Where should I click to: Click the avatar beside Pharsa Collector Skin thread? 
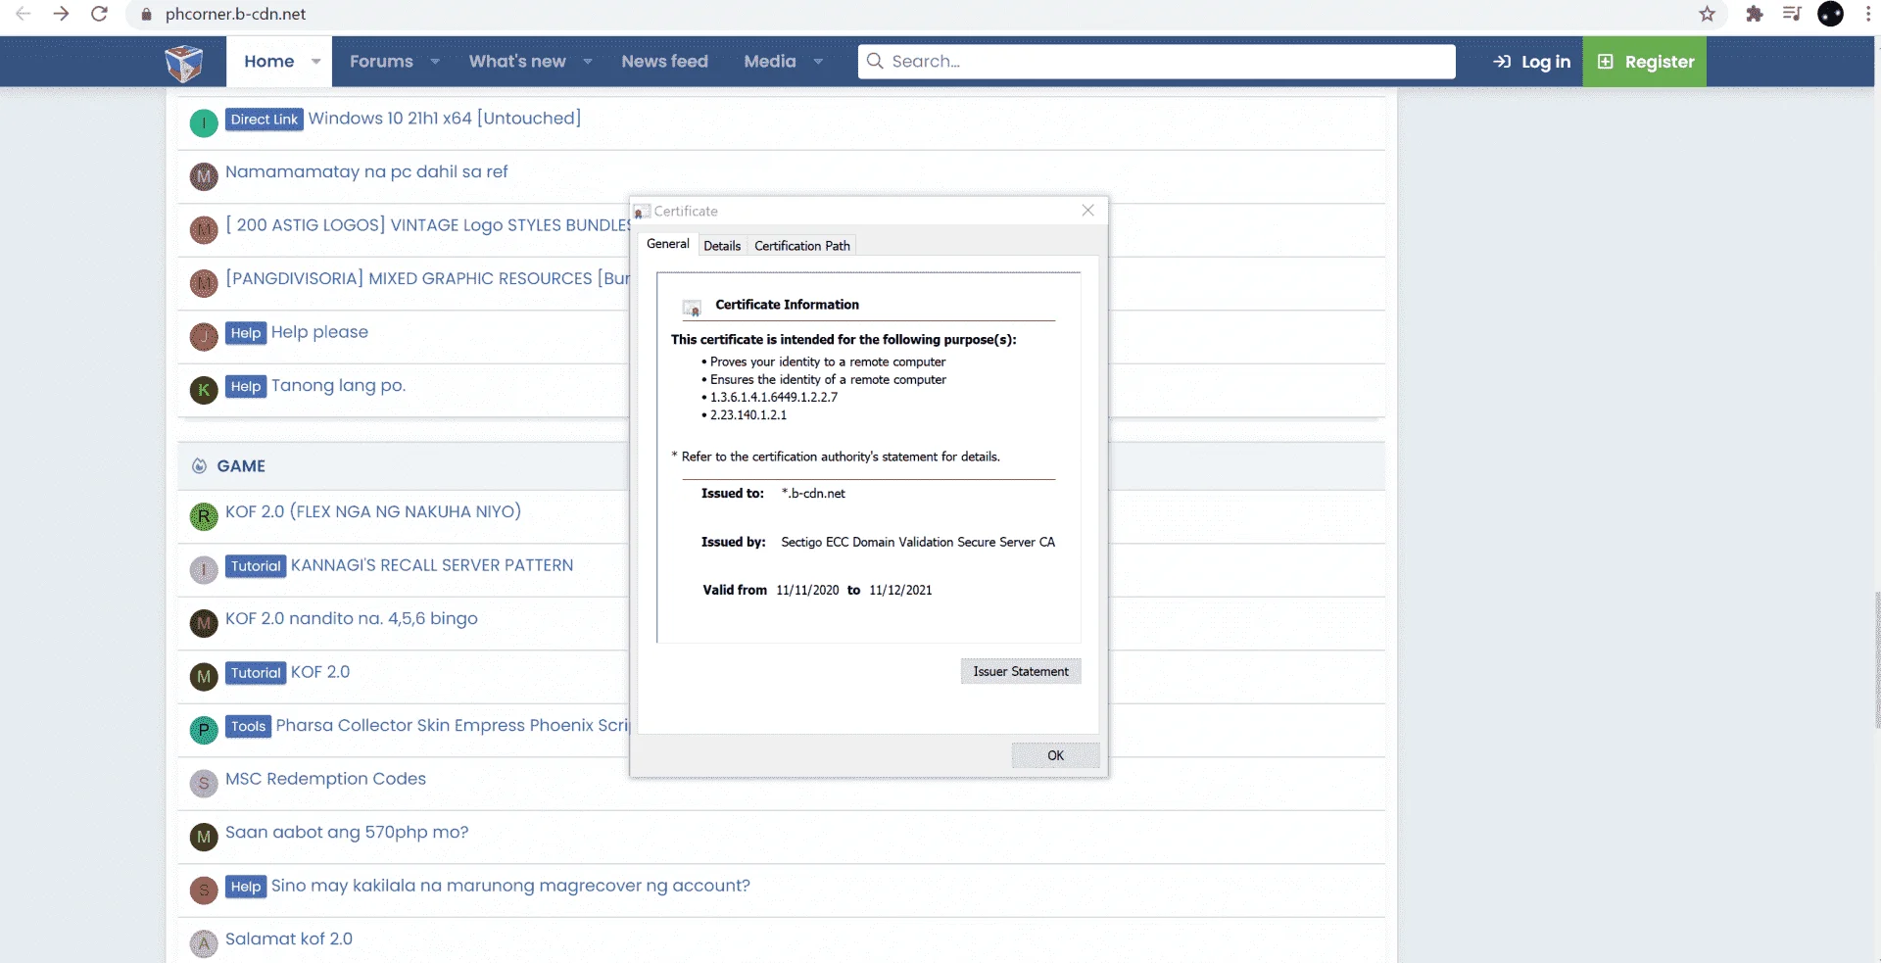pos(204,730)
